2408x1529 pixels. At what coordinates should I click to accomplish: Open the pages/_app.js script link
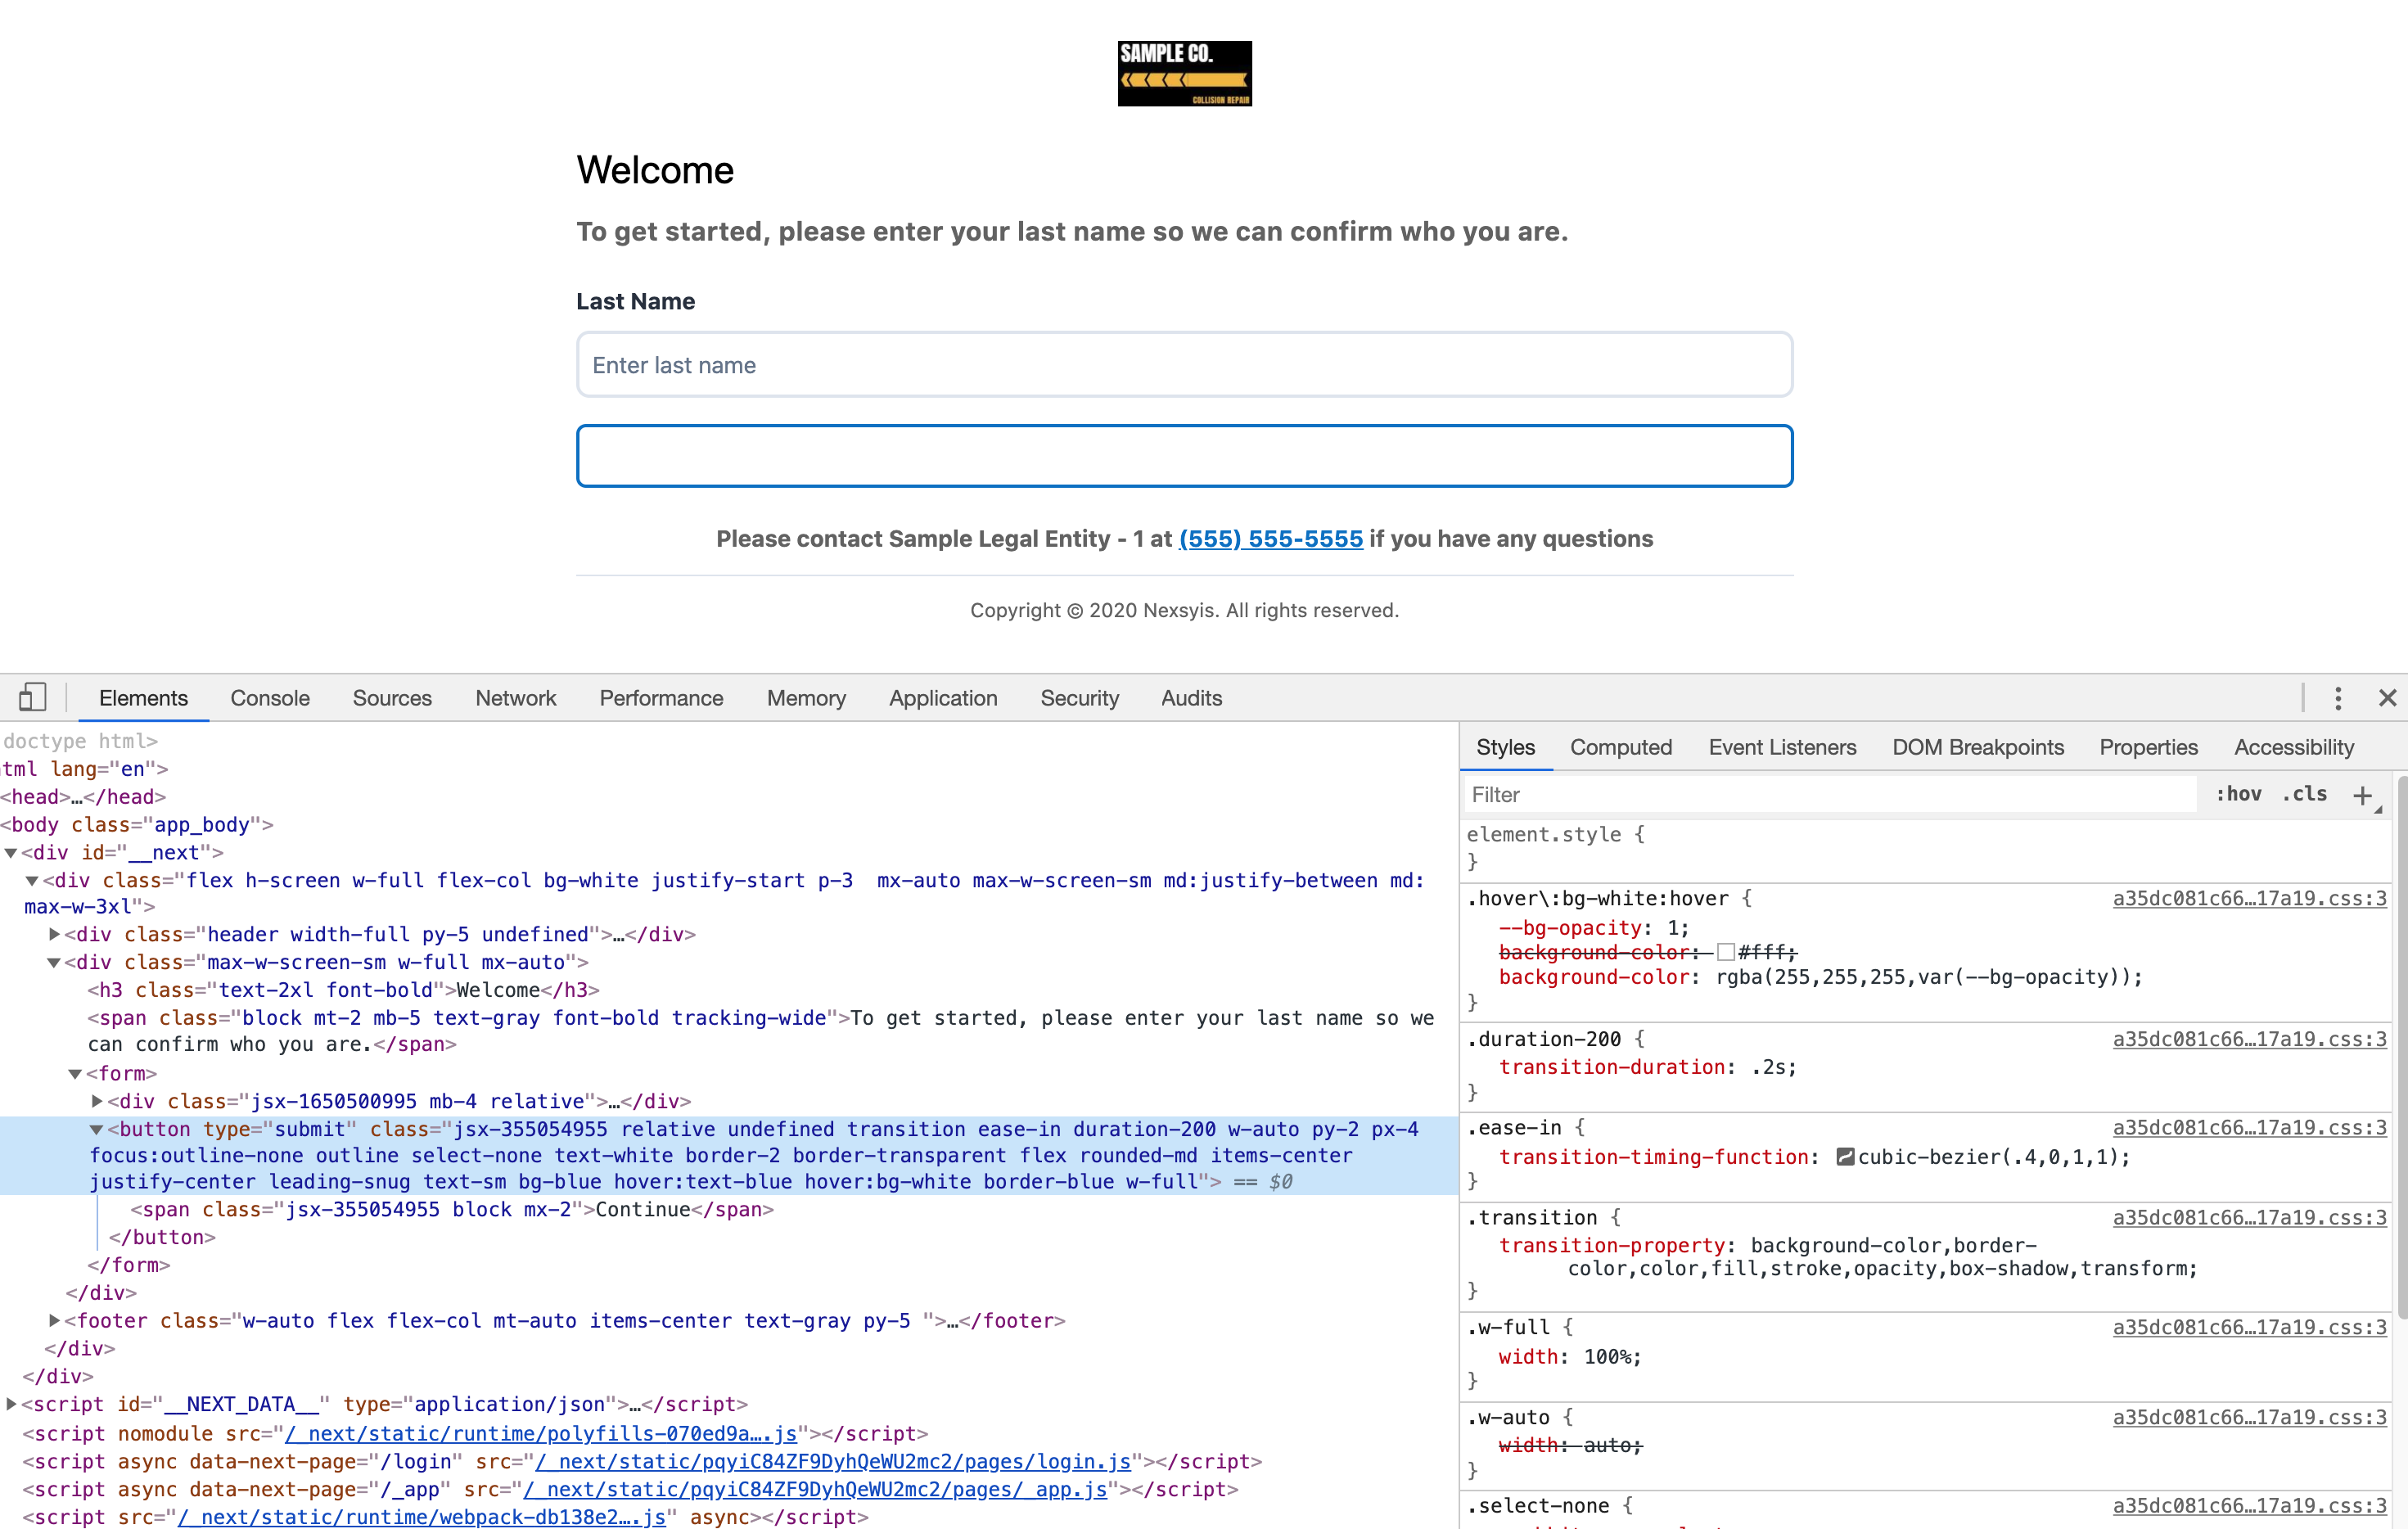click(x=815, y=1489)
